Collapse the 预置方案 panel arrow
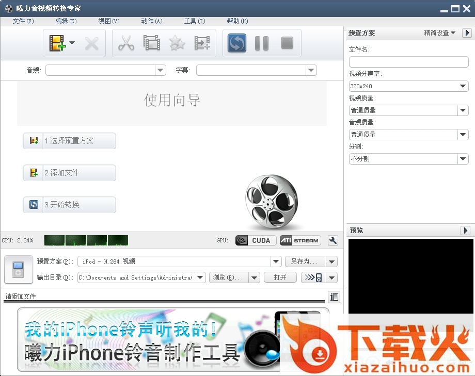Screen dimensions: 475x376 [467, 32]
